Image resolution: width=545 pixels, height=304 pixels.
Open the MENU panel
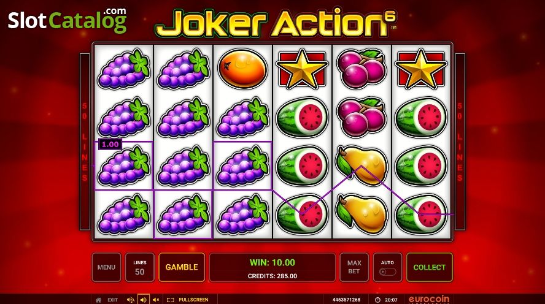106,267
